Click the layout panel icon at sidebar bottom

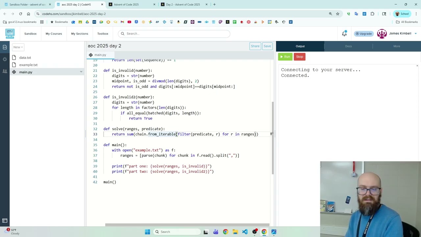(5, 221)
